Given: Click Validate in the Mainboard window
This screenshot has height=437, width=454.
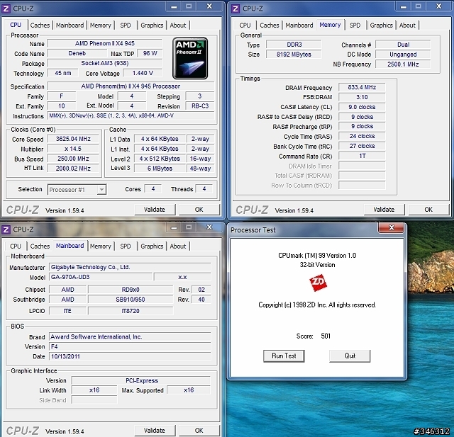Looking at the screenshot, I should [x=155, y=431].
